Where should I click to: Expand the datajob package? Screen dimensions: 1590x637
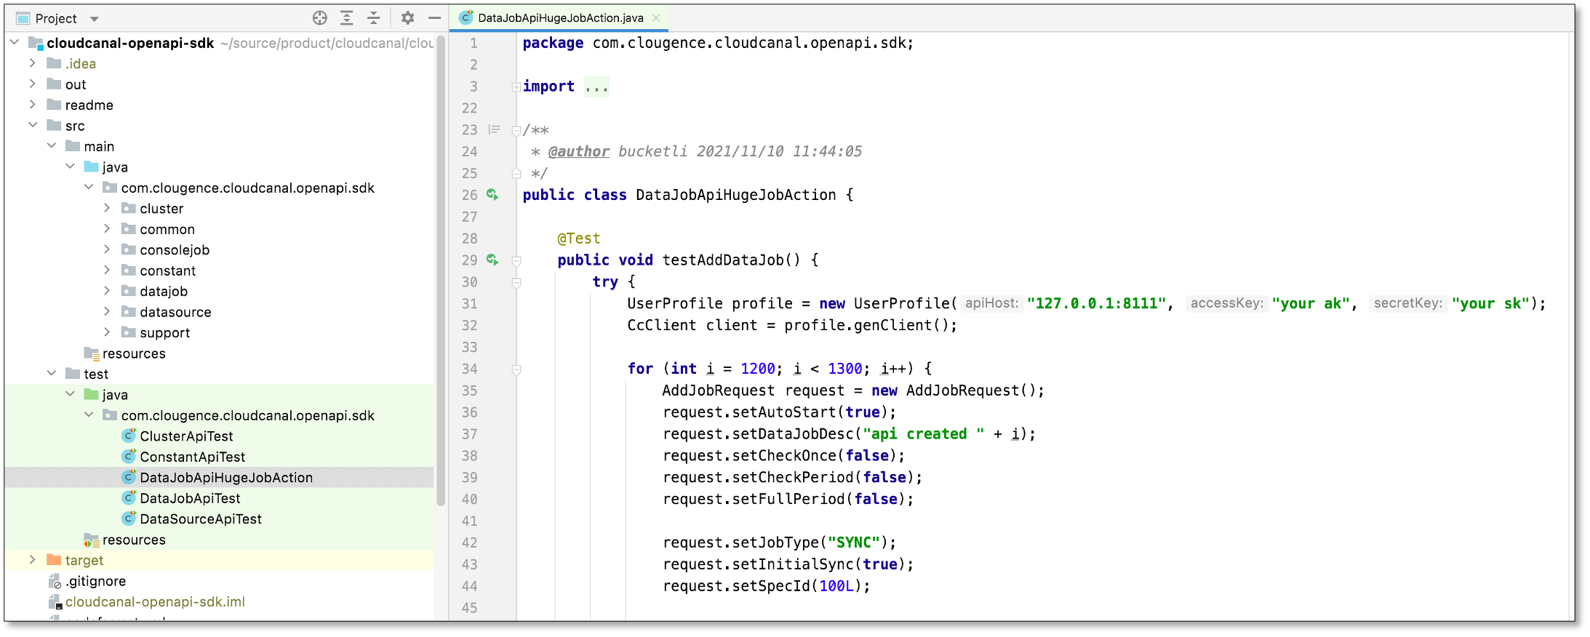[x=107, y=291]
